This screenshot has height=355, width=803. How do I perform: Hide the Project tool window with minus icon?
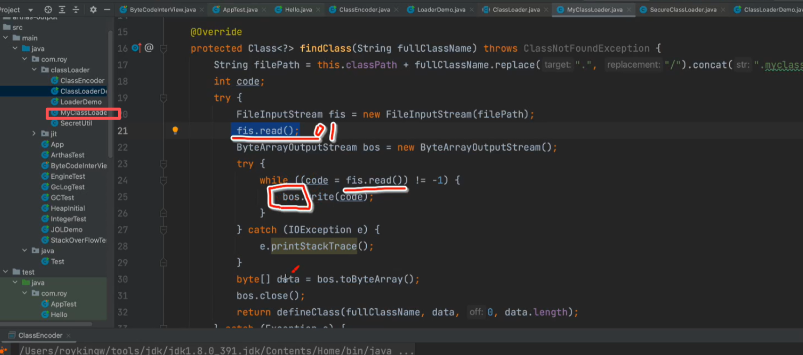click(x=107, y=9)
